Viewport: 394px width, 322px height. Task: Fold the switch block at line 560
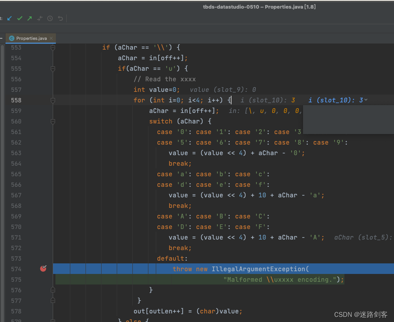(x=53, y=122)
